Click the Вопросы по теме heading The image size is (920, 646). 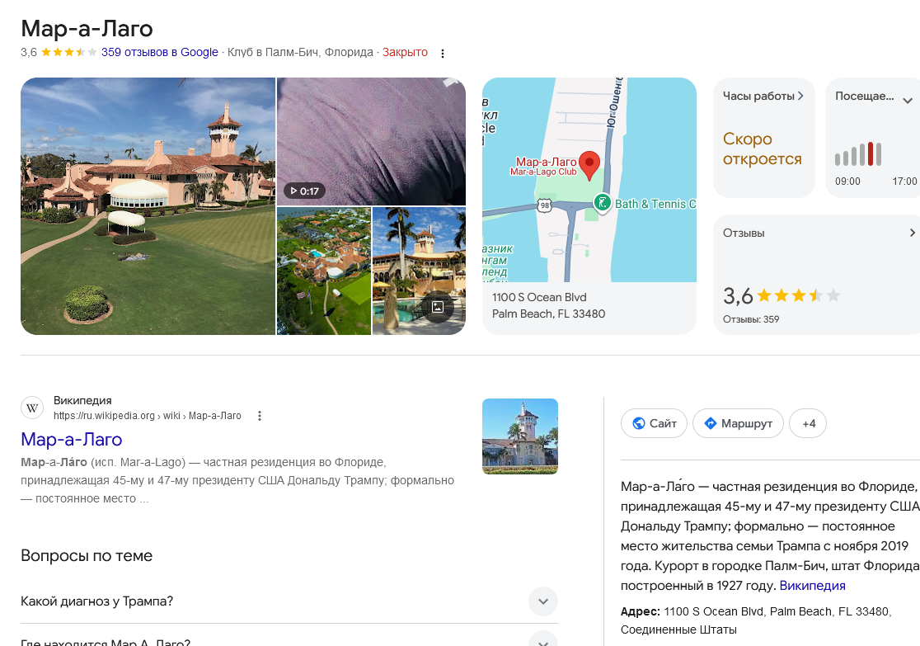point(87,555)
